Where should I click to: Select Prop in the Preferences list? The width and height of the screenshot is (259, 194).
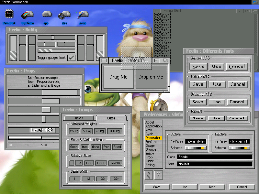tap(149, 157)
